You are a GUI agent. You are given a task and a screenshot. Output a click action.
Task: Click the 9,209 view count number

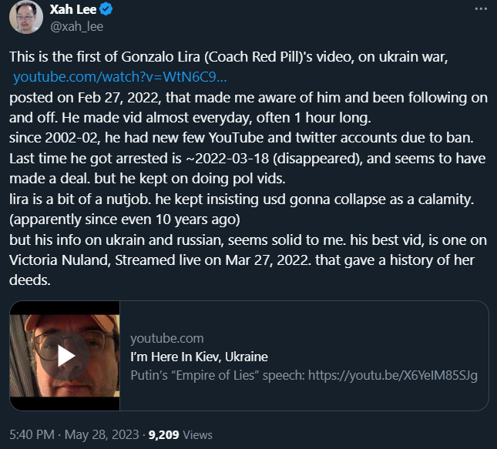[x=163, y=434]
